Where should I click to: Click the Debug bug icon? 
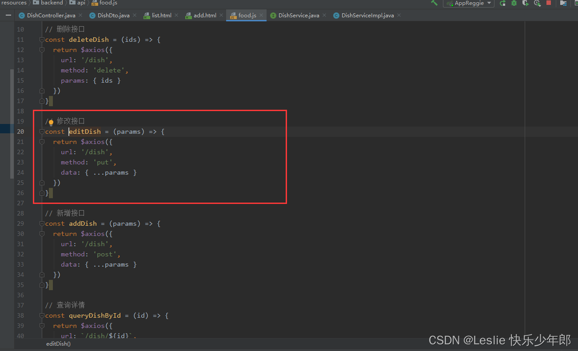pyautogui.click(x=514, y=3)
